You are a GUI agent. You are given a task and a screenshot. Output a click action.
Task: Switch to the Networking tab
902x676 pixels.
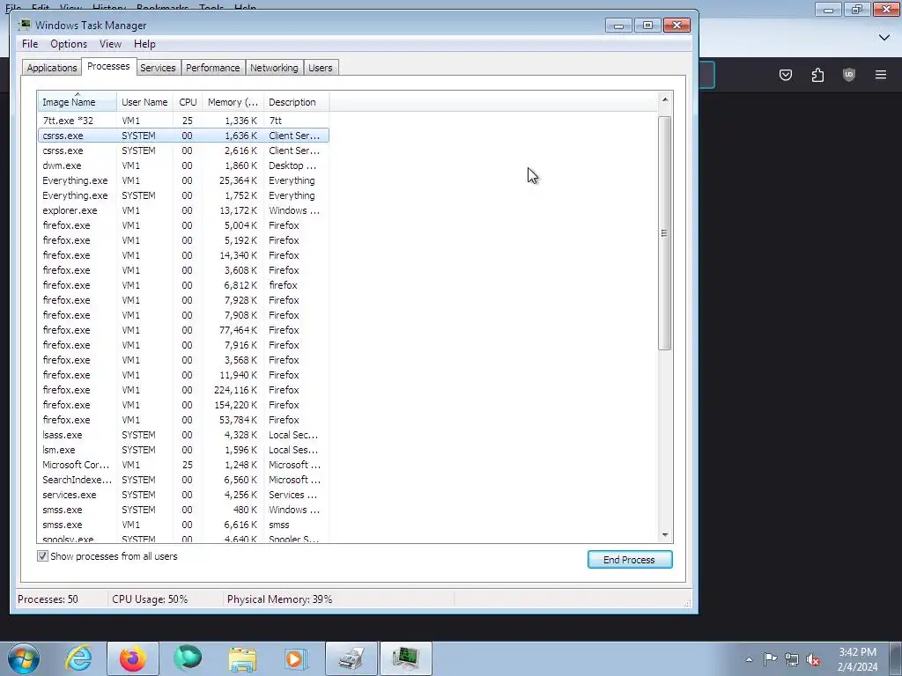[274, 67]
